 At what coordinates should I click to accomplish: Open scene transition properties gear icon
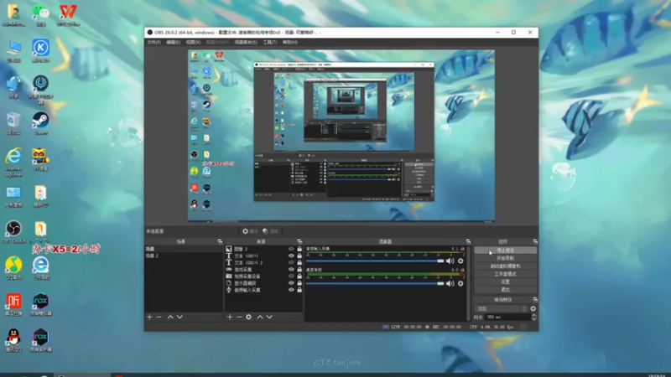533,308
